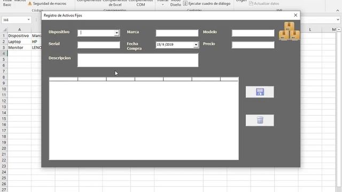Viewport: 342px width, 192px height.
Task: Select row 25 header
Action: click(x=4, y=178)
